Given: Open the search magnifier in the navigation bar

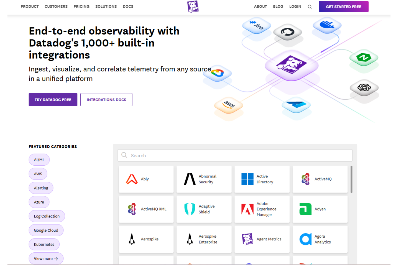Looking at the screenshot, I should pyautogui.click(x=310, y=7).
